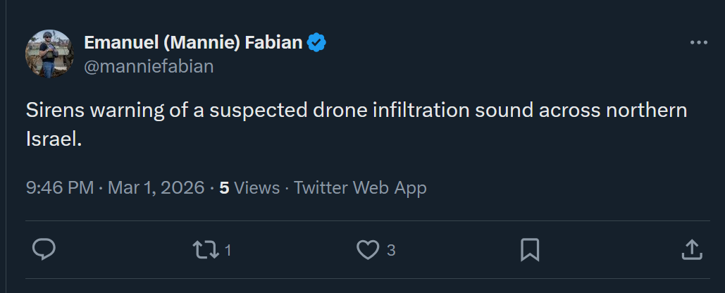Open the three-dot more options menu
This screenshot has height=293, width=725.
(698, 43)
